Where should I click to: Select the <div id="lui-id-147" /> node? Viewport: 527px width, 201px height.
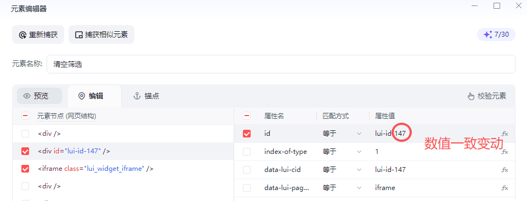click(x=74, y=151)
